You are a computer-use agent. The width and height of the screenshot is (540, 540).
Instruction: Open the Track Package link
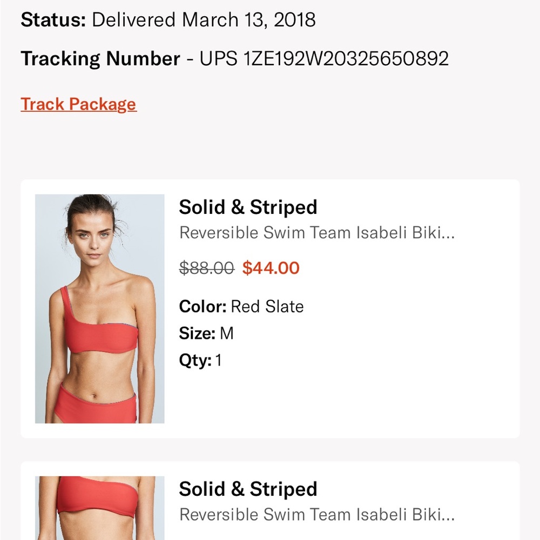(x=78, y=104)
